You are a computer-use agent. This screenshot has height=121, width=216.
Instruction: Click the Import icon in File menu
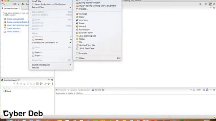(x=33, y=52)
